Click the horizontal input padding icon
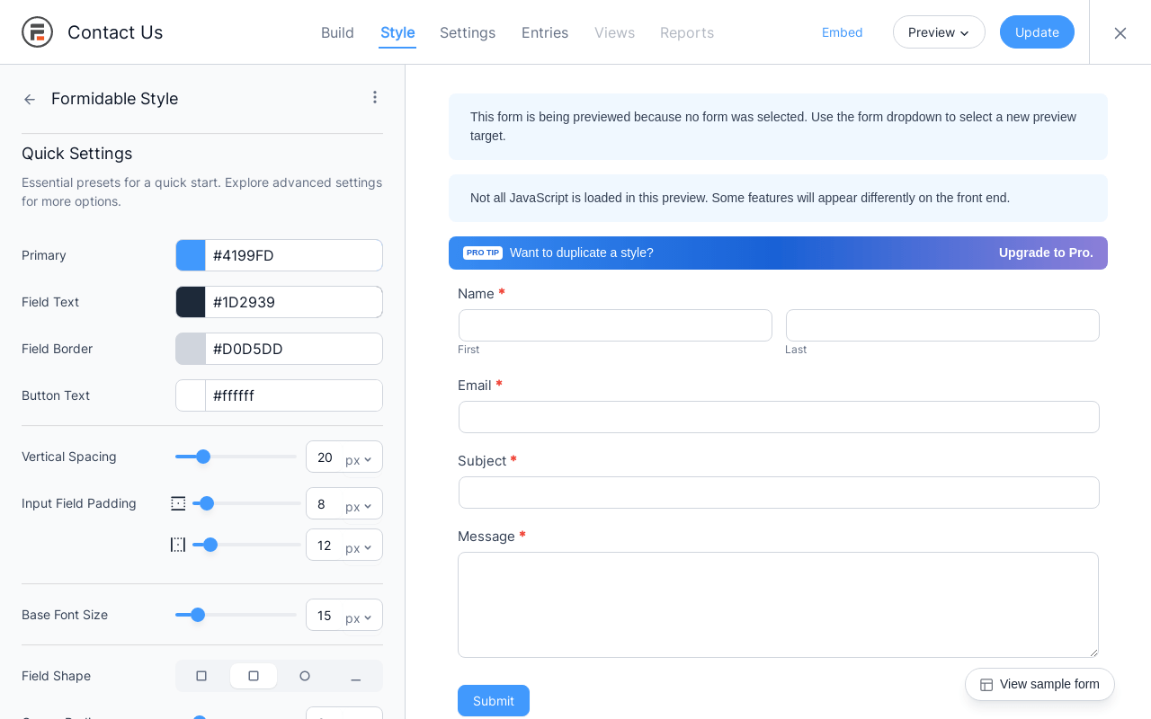 click(x=178, y=545)
